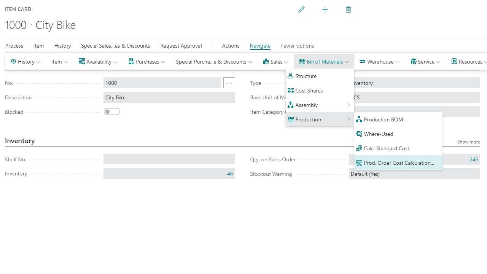The height and width of the screenshot is (274, 487).
Task: Click the trash delete icon
Action: pyautogui.click(x=349, y=10)
